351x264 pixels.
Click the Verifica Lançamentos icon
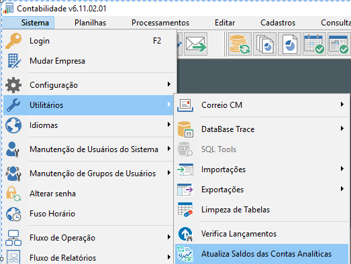tap(185, 234)
